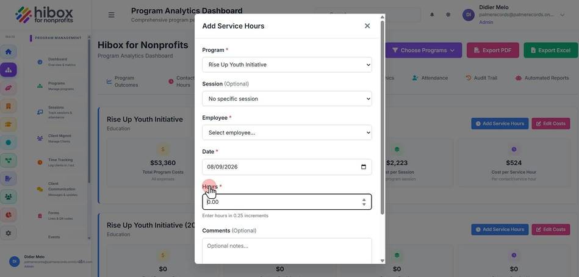Viewport: 579px width, 277px height.
Task: Click into the Comments text area
Action: pos(287,251)
